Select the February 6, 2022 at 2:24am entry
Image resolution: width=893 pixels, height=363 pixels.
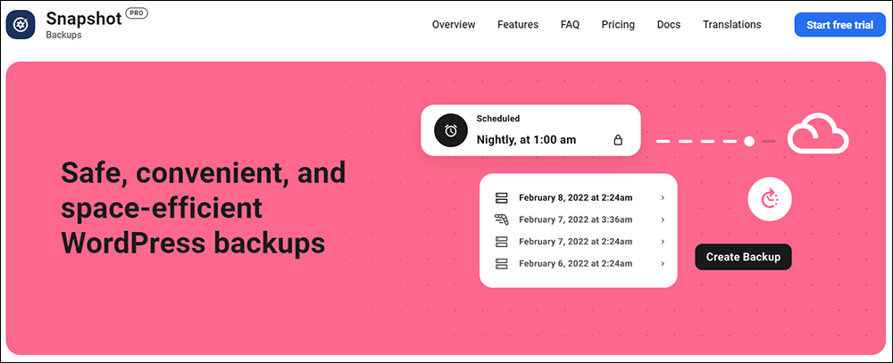click(576, 263)
